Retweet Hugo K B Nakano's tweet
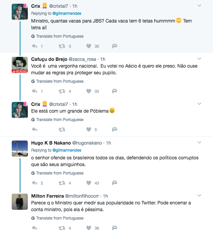Image resolution: width=213 pixels, height=234 pixels. [62, 183]
